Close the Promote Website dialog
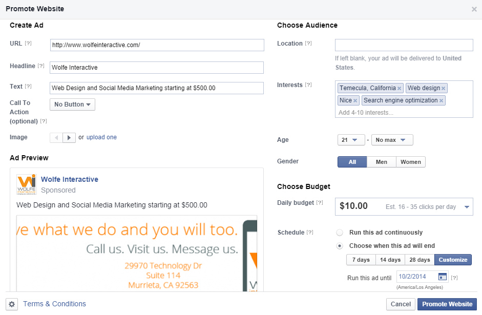 tap(474, 9)
